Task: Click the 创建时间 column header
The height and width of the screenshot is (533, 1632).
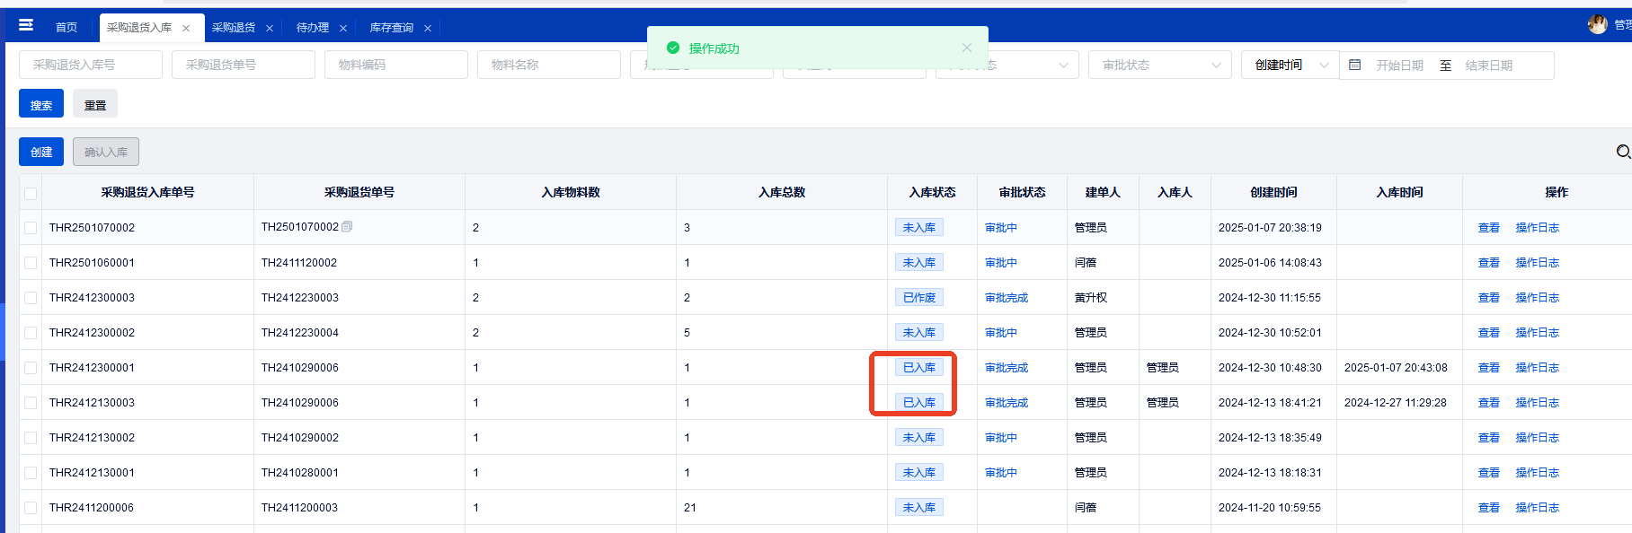Action: click(x=1273, y=192)
